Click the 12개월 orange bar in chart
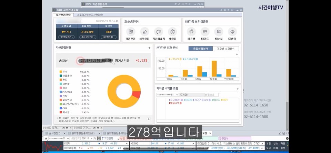This screenshot has width=331, height=153. tap(214, 69)
